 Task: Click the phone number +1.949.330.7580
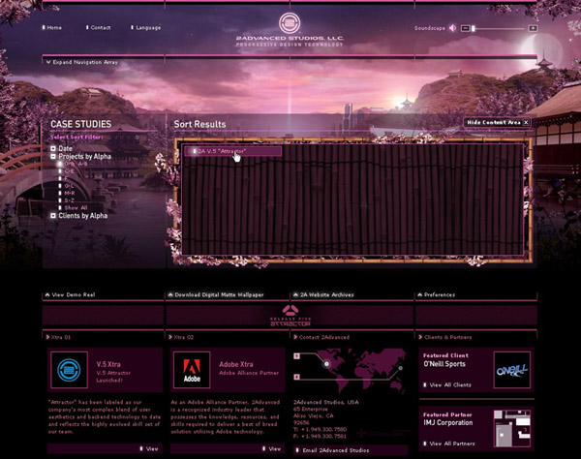(323, 429)
